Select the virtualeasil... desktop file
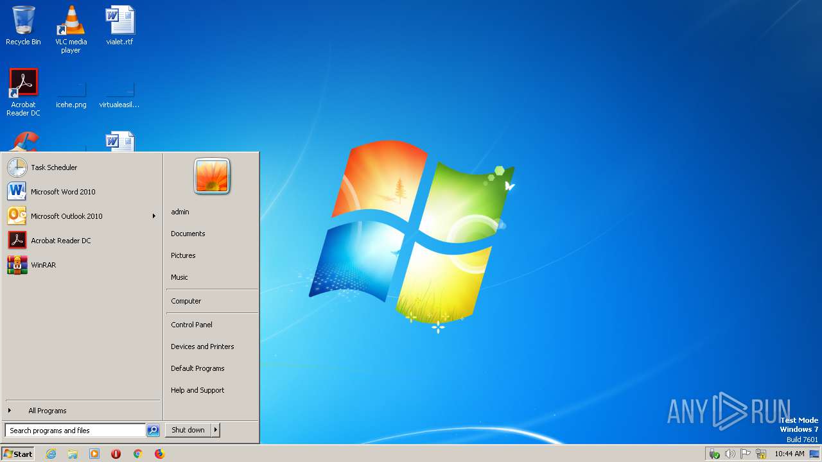 tap(119, 96)
